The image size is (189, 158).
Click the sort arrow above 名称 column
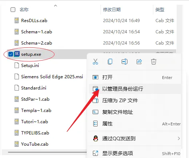(56, 5)
